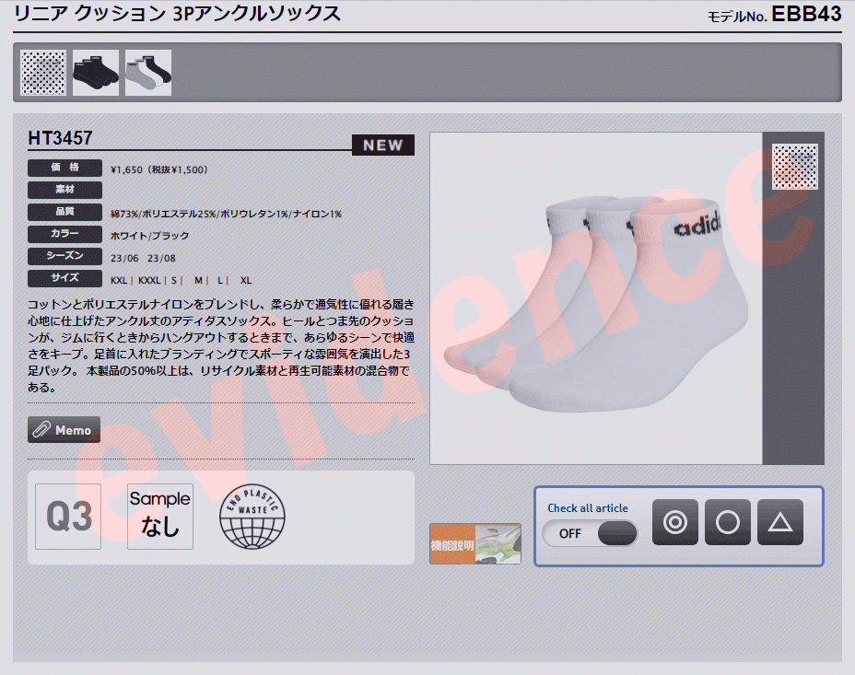
Task: Click the End Plastic Waste globe logo
Action: [x=253, y=518]
